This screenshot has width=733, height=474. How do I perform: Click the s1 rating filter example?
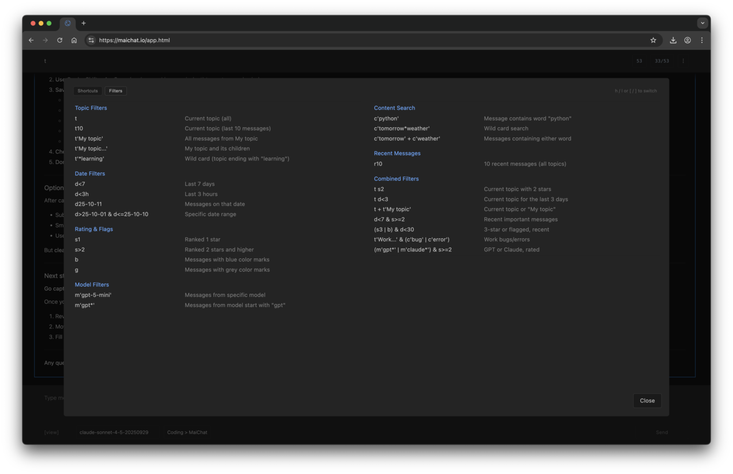coord(77,239)
